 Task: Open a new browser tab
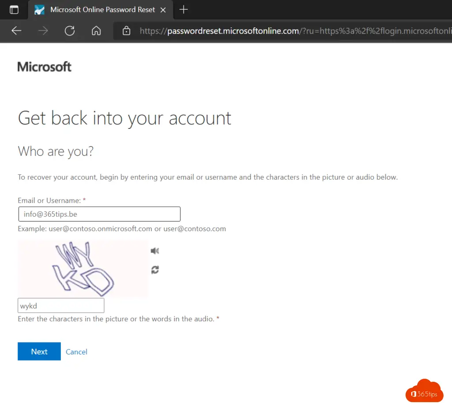(x=184, y=10)
